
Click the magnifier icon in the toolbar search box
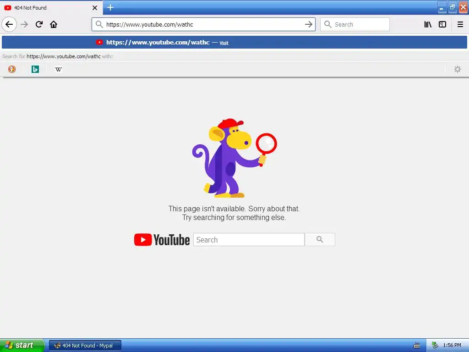tap(328, 24)
